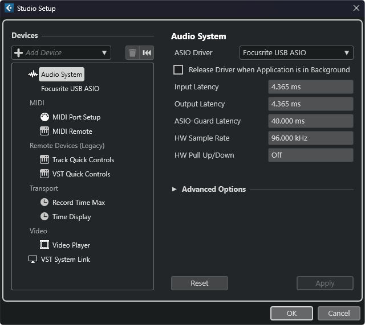Click the Track Quick Controls icon
The height and width of the screenshot is (325, 365).
point(44,159)
